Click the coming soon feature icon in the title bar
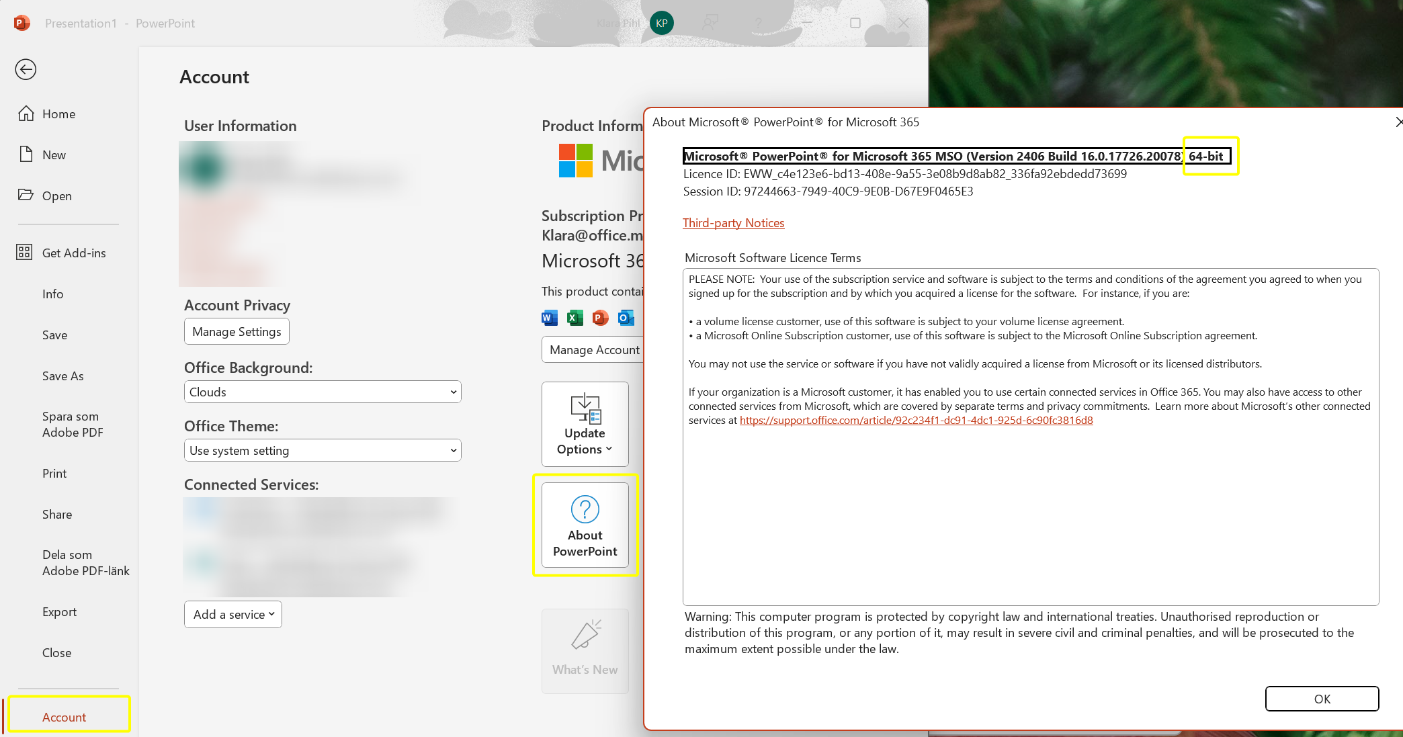1403x737 pixels. pos(710,23)
